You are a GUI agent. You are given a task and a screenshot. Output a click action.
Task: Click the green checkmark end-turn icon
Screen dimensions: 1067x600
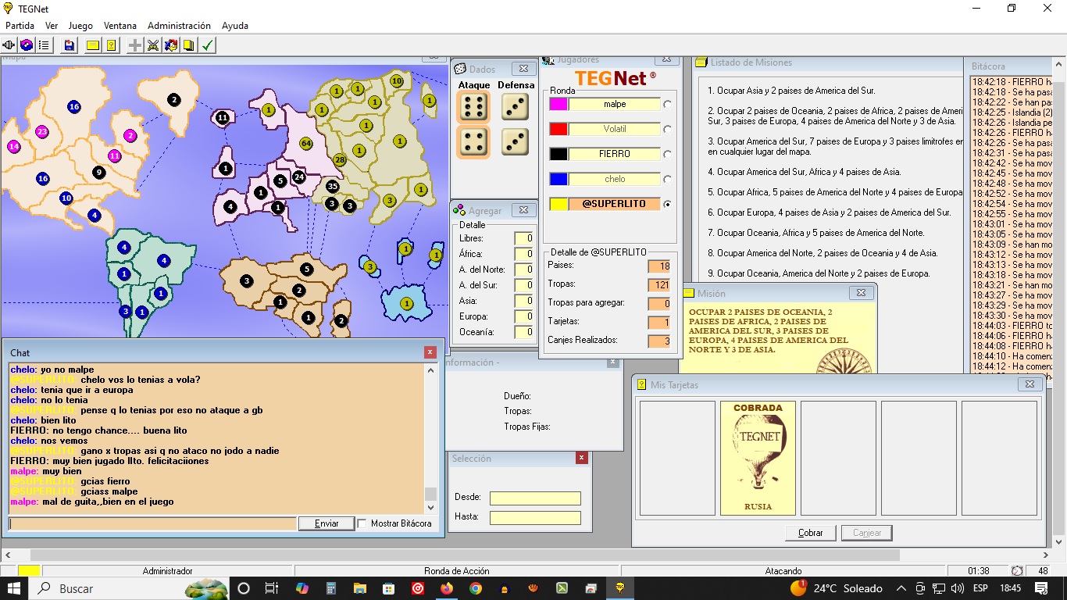click(208, 45)
